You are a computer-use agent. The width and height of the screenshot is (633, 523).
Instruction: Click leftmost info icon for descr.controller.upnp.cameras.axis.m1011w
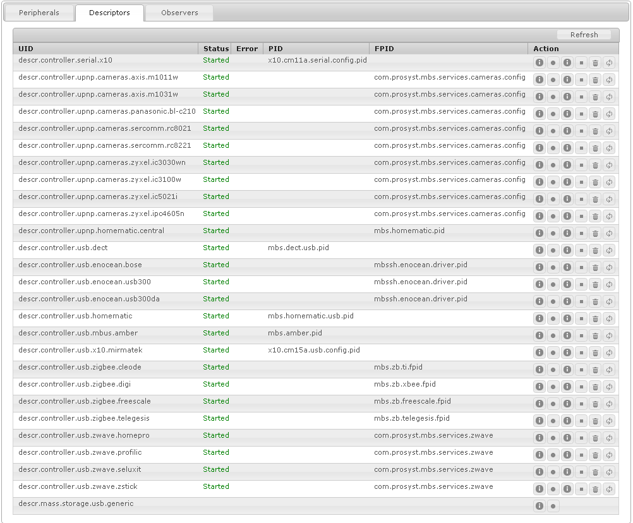pyautogui.click(x=539, y=80)
